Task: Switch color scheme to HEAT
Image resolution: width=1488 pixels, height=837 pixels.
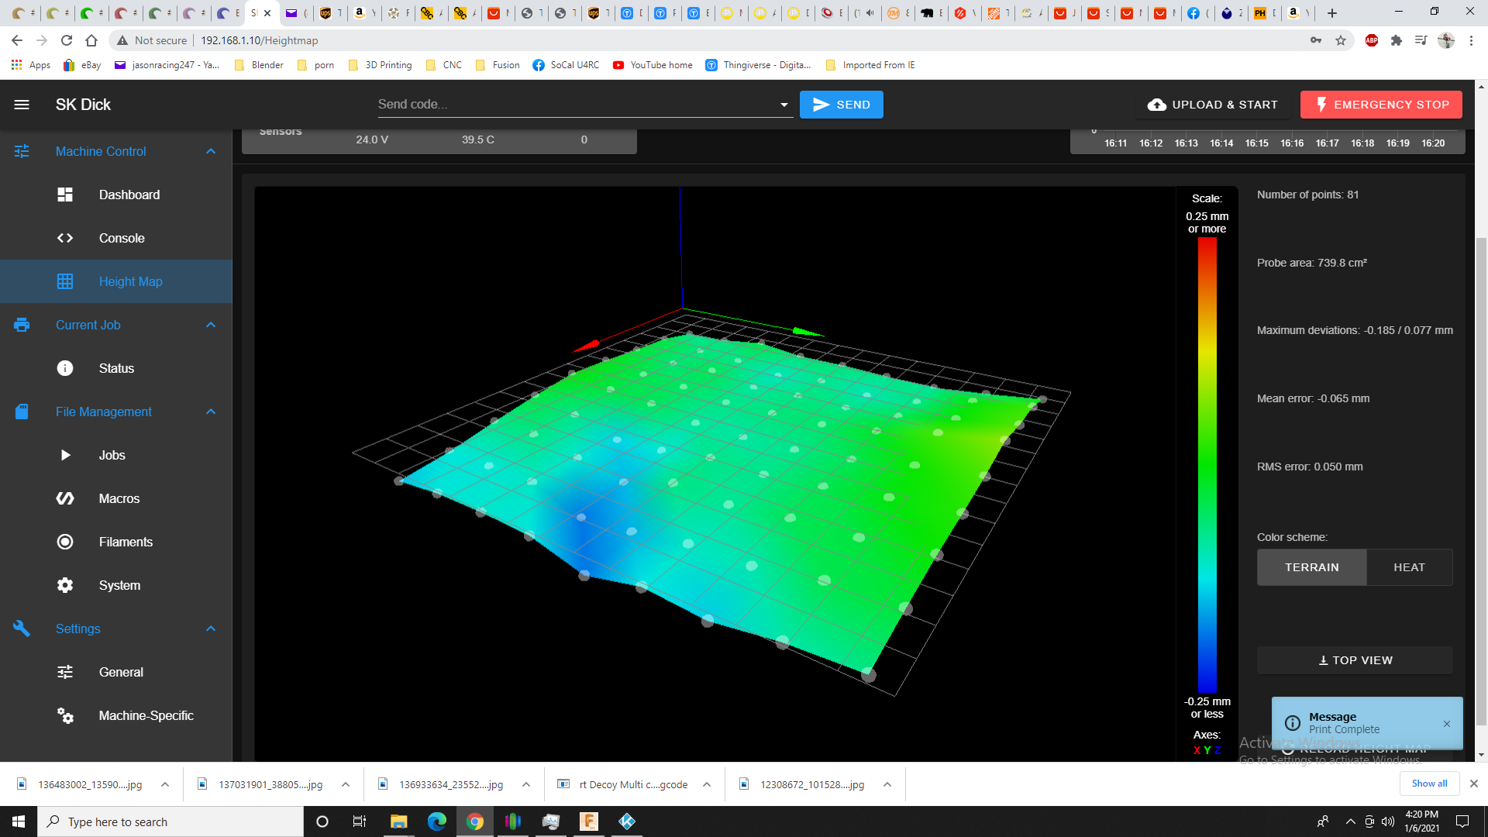Action: point(1409,567)
